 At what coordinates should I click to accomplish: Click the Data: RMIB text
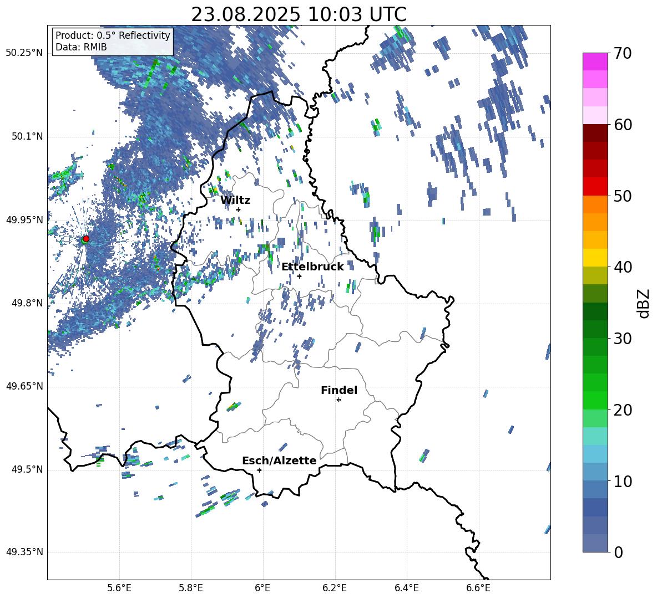tap(81, 47)
